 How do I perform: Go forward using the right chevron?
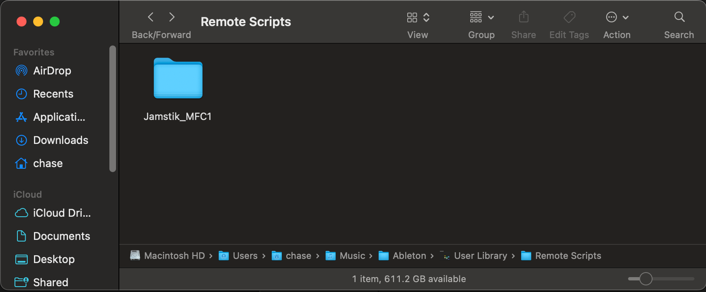point(172,17)
